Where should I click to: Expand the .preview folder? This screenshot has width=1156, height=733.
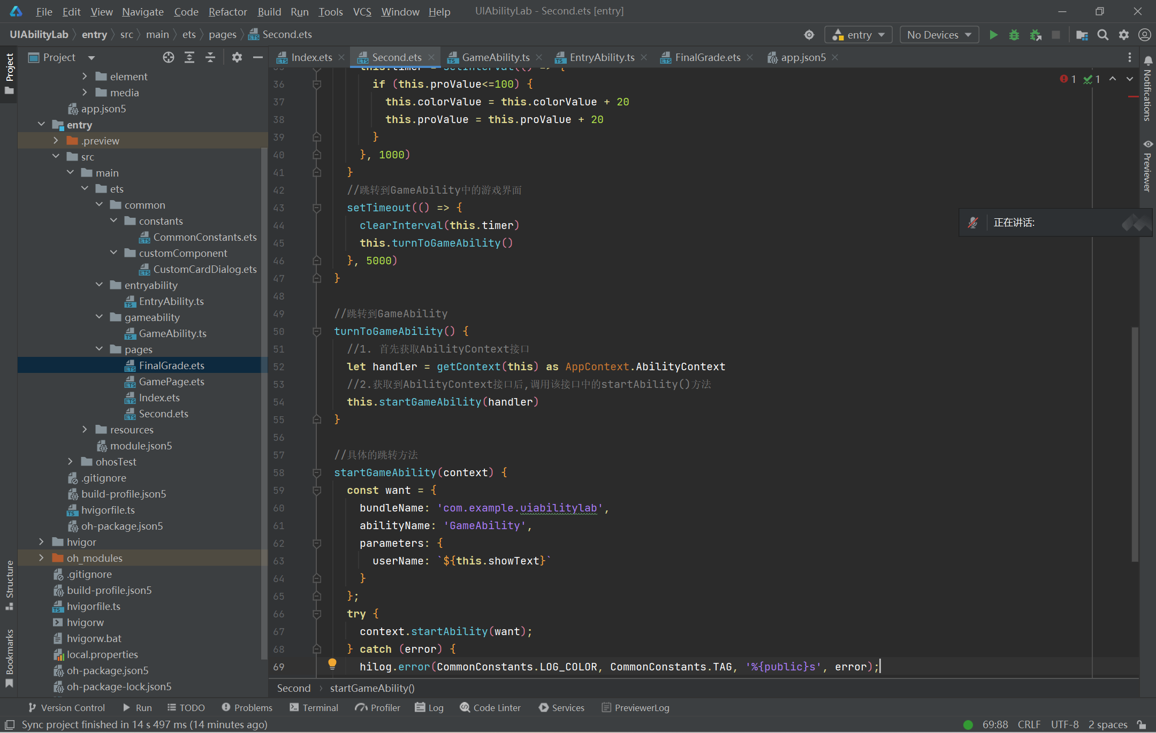point(56,140)
